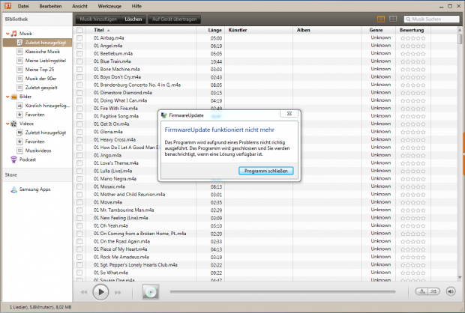Image resolution: width=465 pixels, height=313 pixels.
Task: Click the volume speaker icon
Action: (x=451, y=291)
